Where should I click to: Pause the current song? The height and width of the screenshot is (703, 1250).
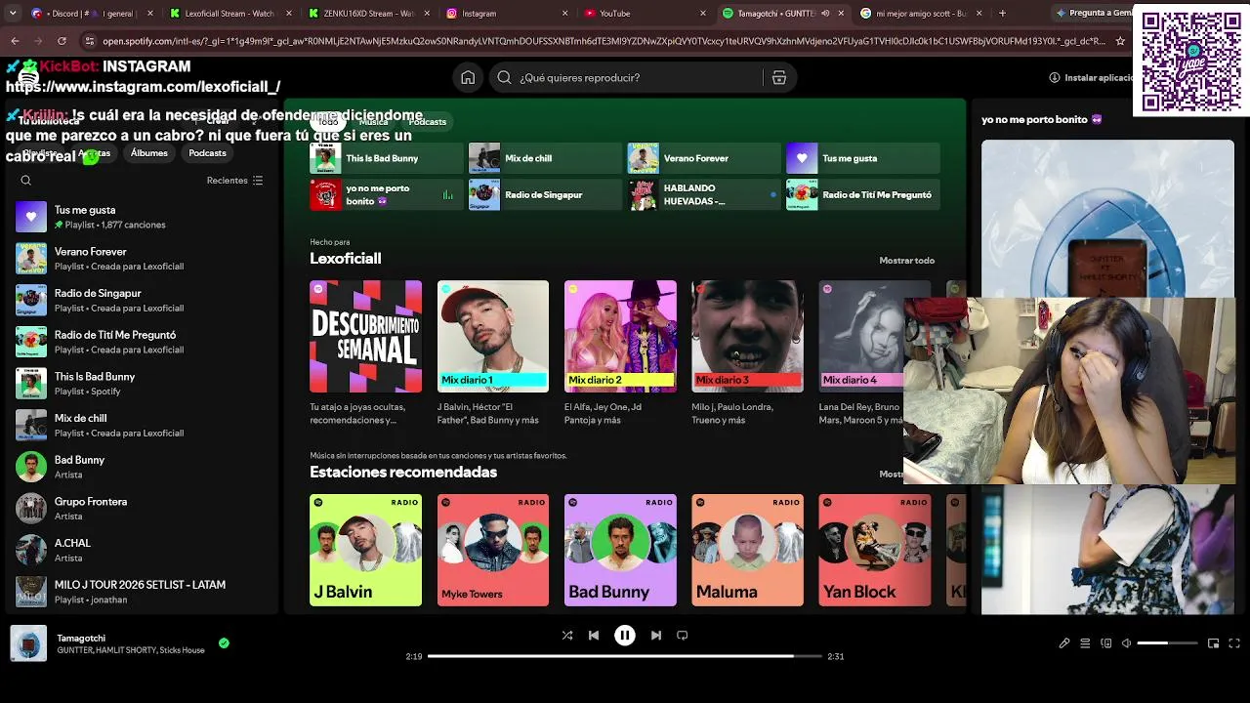[x=625, y=636]
